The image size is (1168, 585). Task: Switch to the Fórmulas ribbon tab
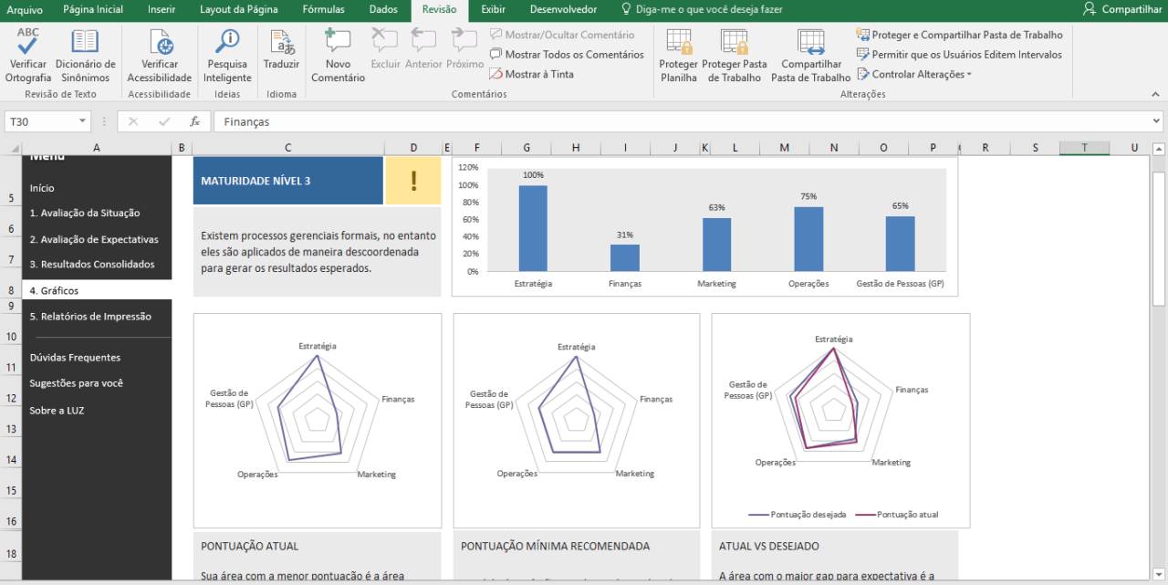coord(323,9)
